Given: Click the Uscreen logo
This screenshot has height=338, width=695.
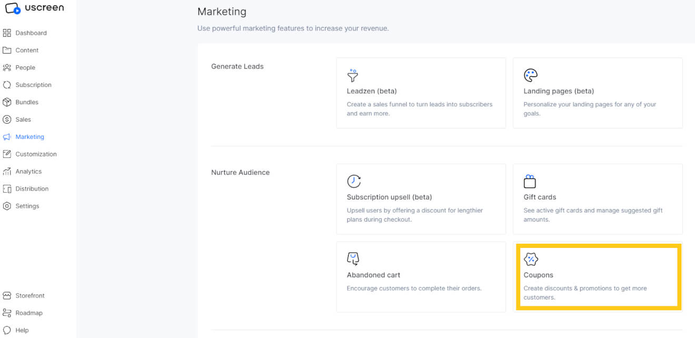Looking at the screenshot, I should pos(34,8).
